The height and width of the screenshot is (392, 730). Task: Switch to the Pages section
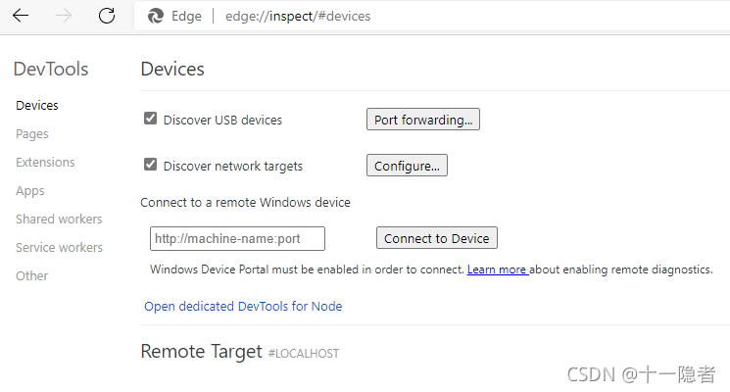[x=32, y=133]
